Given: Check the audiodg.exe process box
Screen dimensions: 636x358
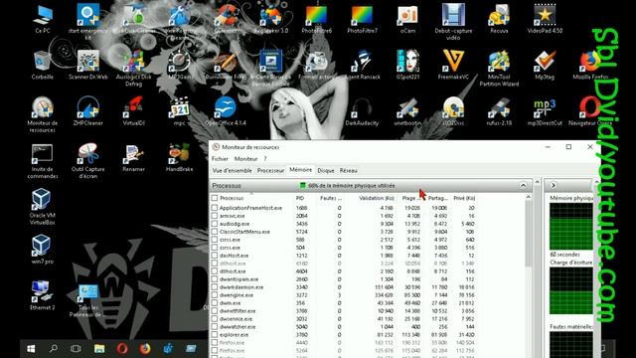Looking at the screenshot, I should click(215, 224).
